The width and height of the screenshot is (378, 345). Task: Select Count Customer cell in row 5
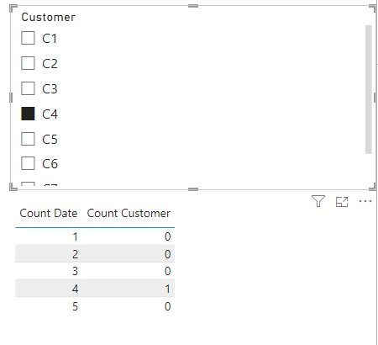coord(129,306)
